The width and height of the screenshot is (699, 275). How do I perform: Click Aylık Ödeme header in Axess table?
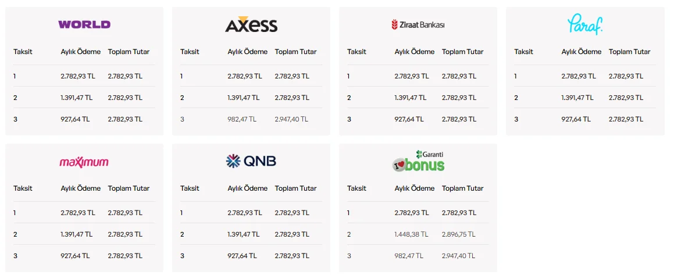[248, 52]
